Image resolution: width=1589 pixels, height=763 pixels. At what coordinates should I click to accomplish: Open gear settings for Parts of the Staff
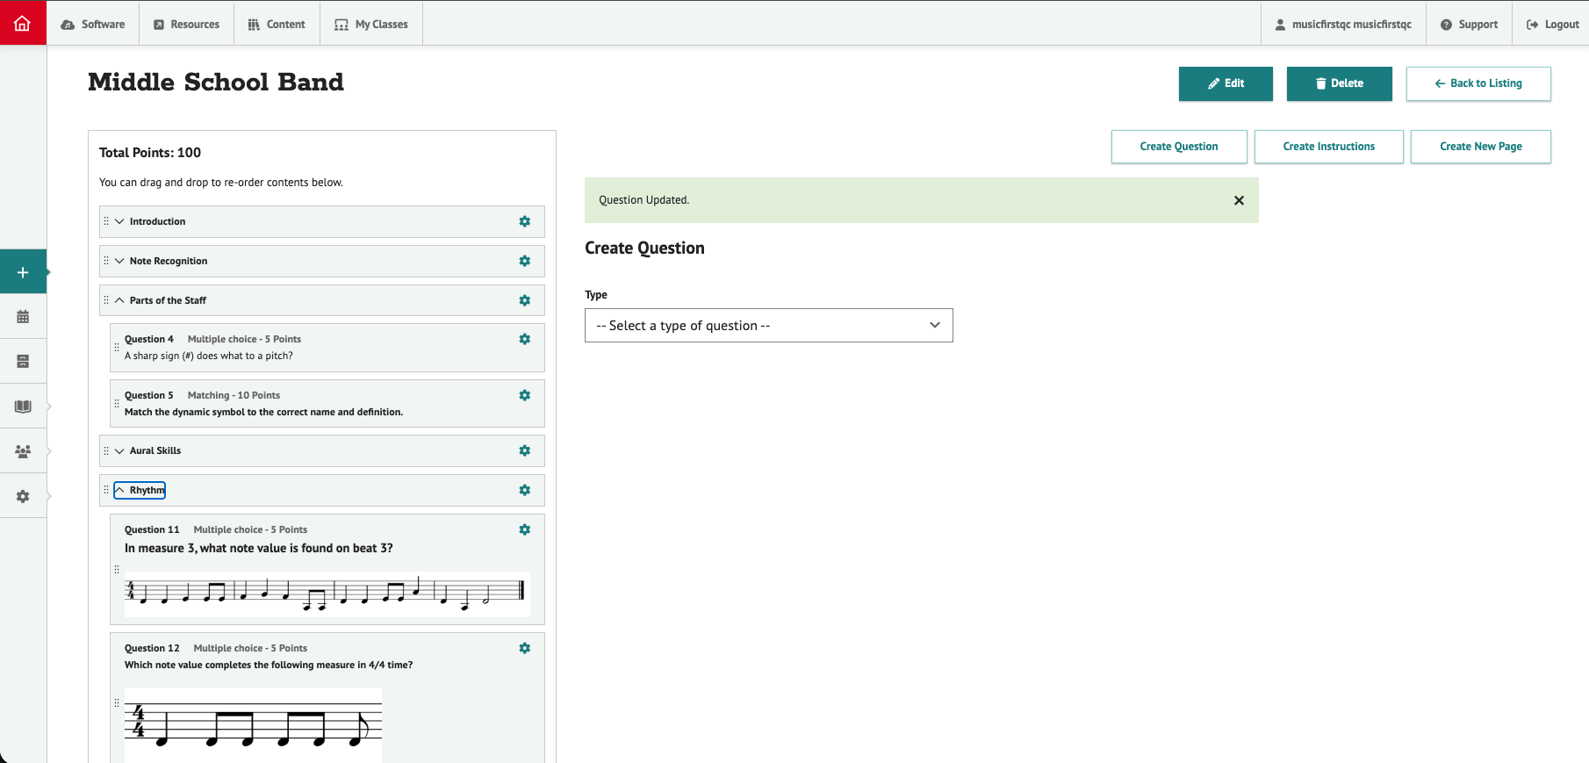pyautogui.click(x=525, y=300)
